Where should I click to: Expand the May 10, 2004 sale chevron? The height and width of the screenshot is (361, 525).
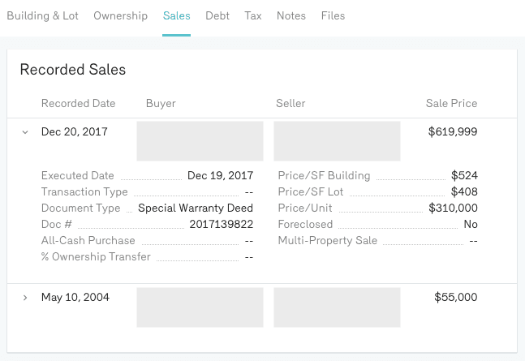[25, 298]
